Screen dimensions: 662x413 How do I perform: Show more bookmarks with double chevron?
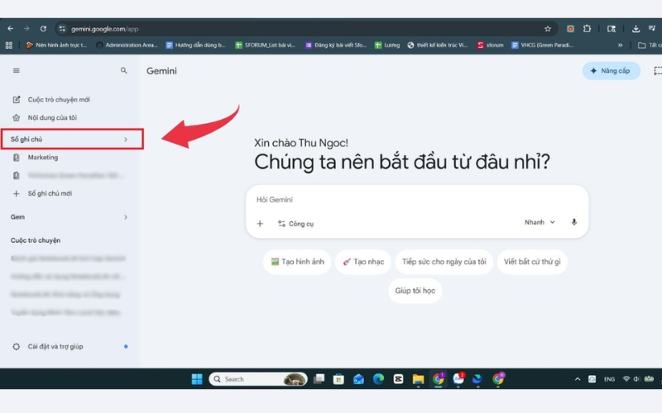pyautogui.click(x=620, y=45)
